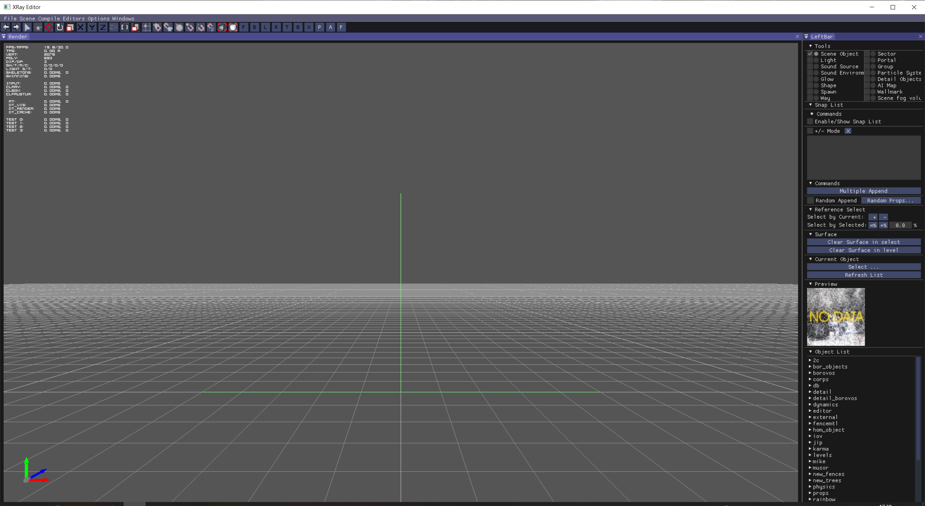Click zoom extents dark cube icon
This screenshot has height=506, width=925.
tap(222, 27)
